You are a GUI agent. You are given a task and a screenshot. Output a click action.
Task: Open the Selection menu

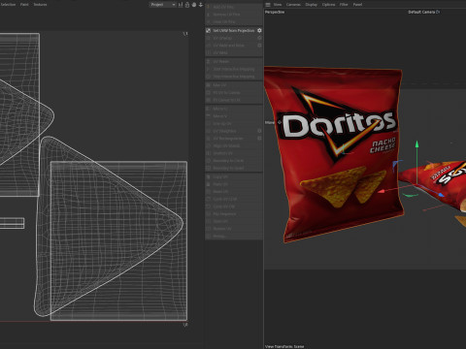[8, 5]
